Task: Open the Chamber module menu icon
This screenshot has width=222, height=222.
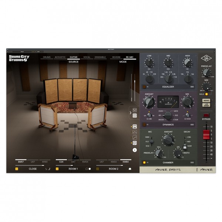Action: [x=192, y=162]
